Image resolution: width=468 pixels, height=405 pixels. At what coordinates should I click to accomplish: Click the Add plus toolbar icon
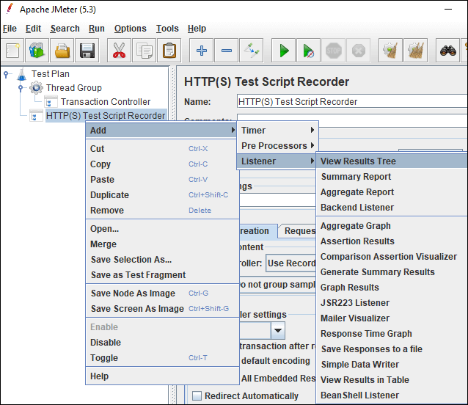tap(202, 51)
